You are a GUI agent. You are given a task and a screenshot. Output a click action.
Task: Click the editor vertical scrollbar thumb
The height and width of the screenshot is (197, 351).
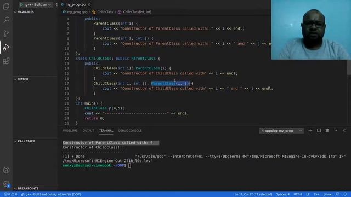click(349, 67)
